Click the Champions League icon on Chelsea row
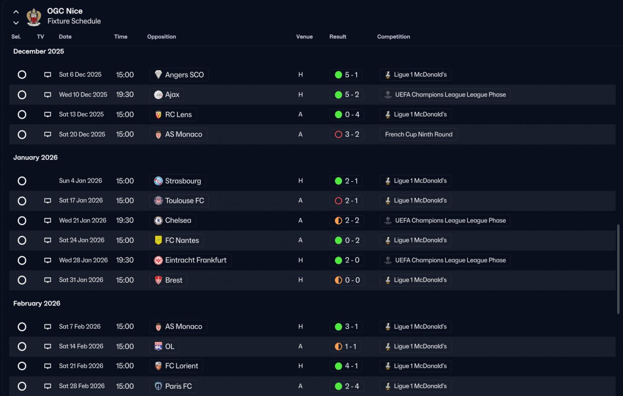The width and height of the screenshot is (623, 396). pos(387,220)
